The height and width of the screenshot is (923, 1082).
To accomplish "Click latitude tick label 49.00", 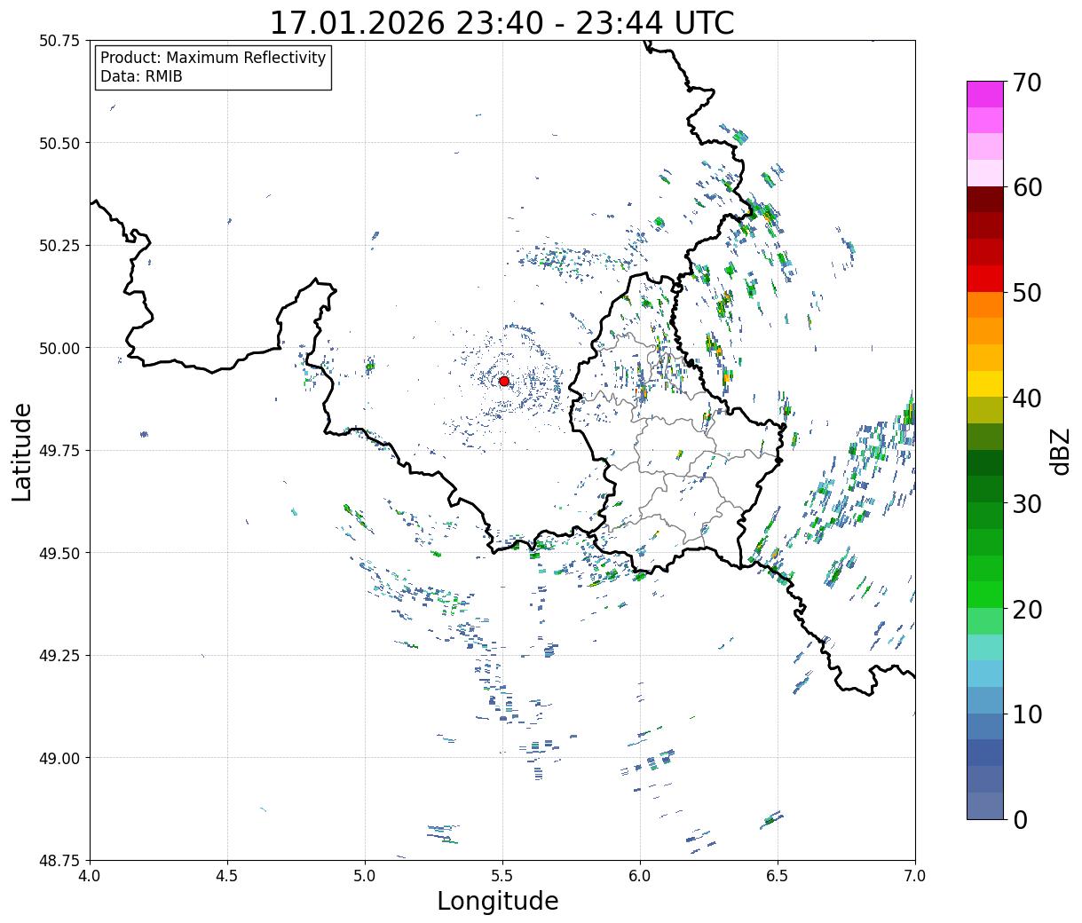I will point(59,758).
